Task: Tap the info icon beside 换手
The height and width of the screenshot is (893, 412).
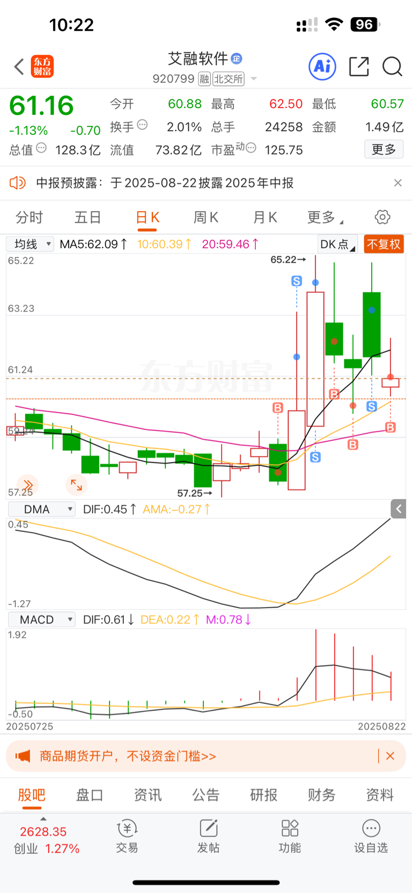Action: click(142, 125)
